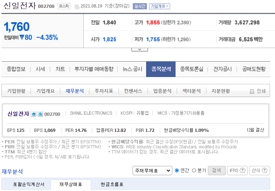Click the 12월 결산 label
This screenshot has width=275, height=191.
(x=255, y=130)
